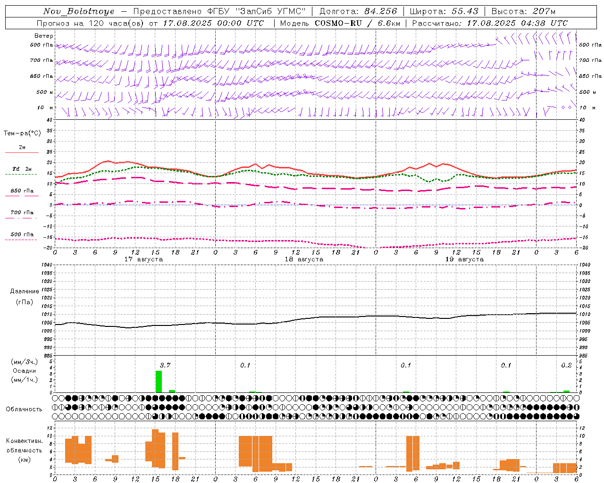The image size is (604, 483).
Task: Click the Тем-ра(°C) axis label
Action: coord(22,133)
